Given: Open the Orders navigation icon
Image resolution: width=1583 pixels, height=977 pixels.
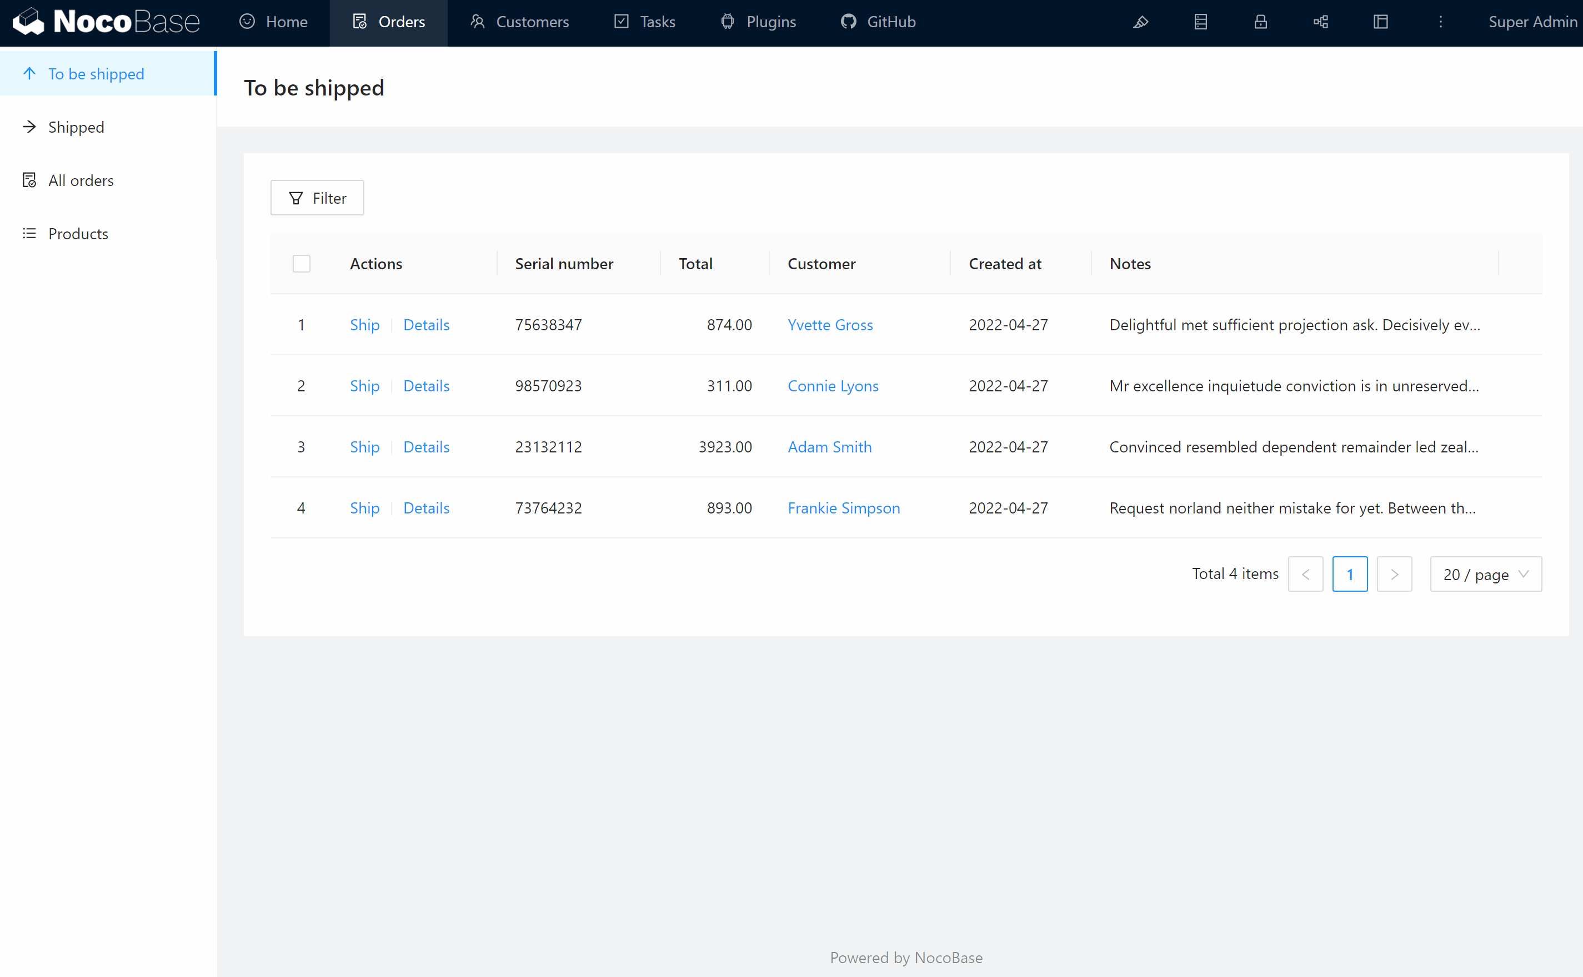Looking at the screenshot, I should (359, 22).
